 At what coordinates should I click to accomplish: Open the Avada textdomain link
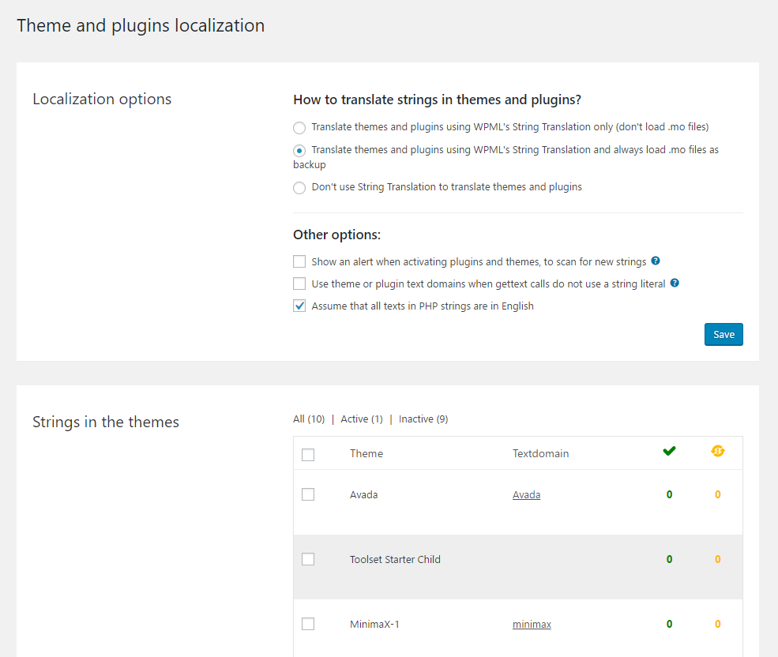click(x=527, y=495)
